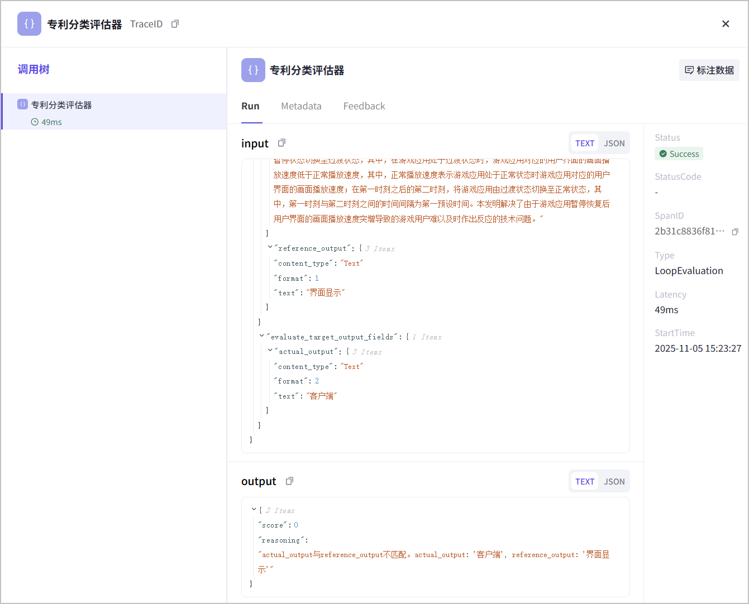Image resolution: width=749 pixels, height=604 pixels.
Task: Switch input view to JSON
Action: tap(614, 143)
